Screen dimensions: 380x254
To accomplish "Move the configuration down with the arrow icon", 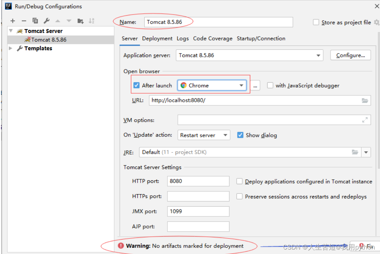I will [69, 21].
